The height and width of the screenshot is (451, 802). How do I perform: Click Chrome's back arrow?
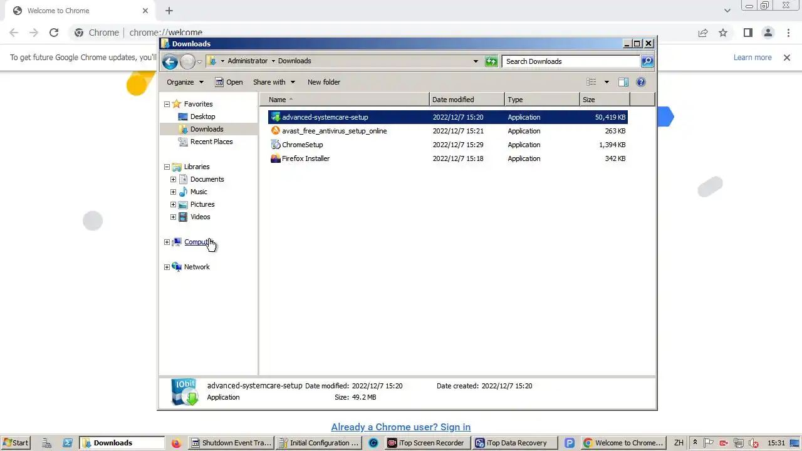(x=14, y=33)
